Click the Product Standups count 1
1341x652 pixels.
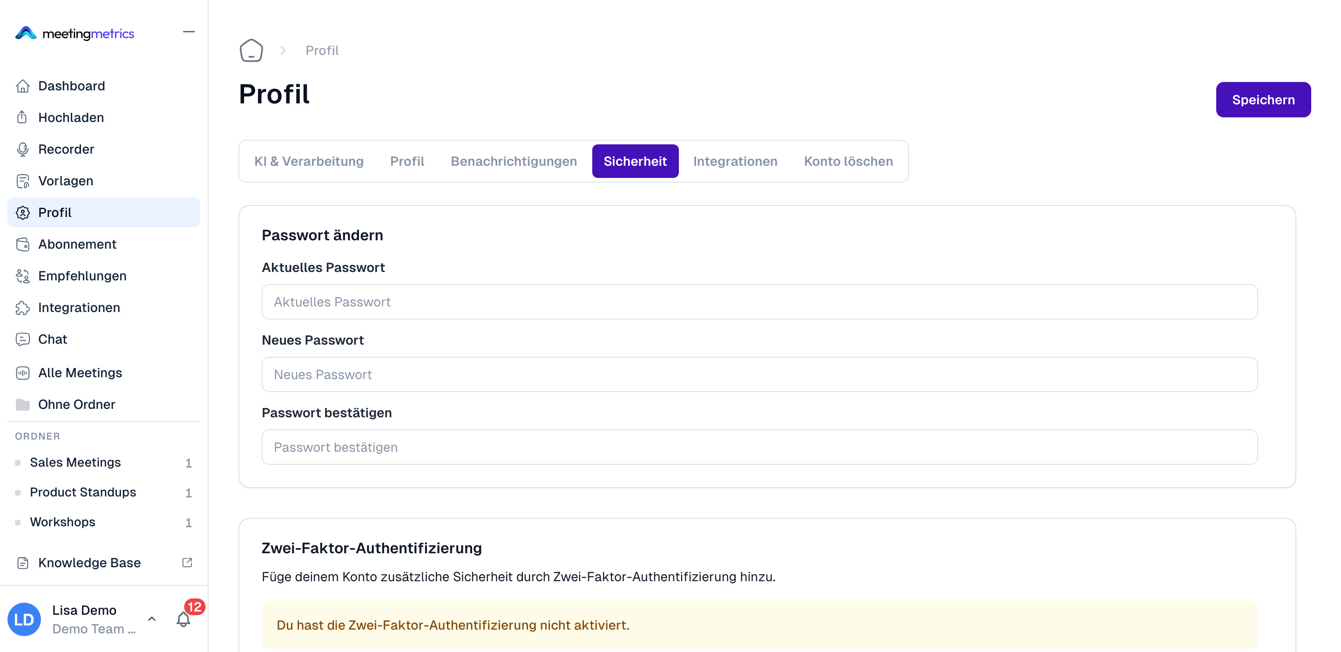pos(189,493)
